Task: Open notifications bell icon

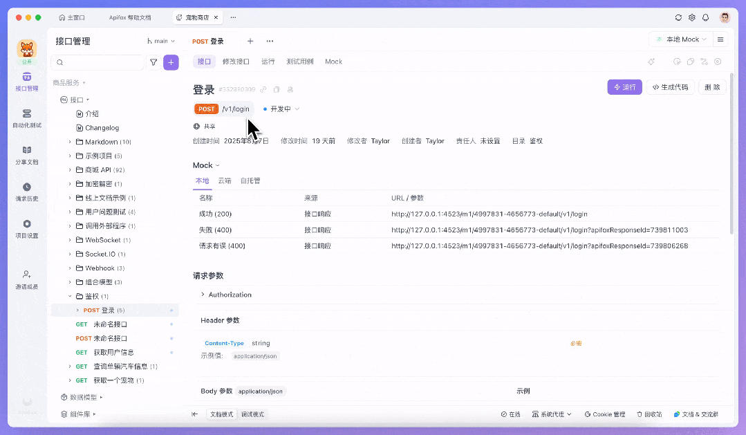Action: [706, 17]
